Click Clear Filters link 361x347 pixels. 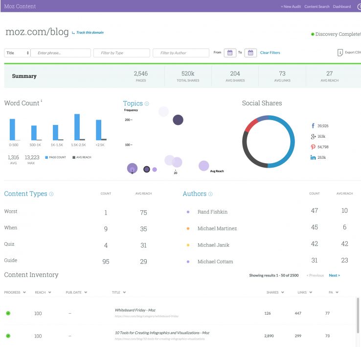click(270, 53)
